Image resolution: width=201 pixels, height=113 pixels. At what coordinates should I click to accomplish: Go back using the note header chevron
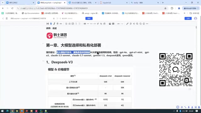[3, 19]
